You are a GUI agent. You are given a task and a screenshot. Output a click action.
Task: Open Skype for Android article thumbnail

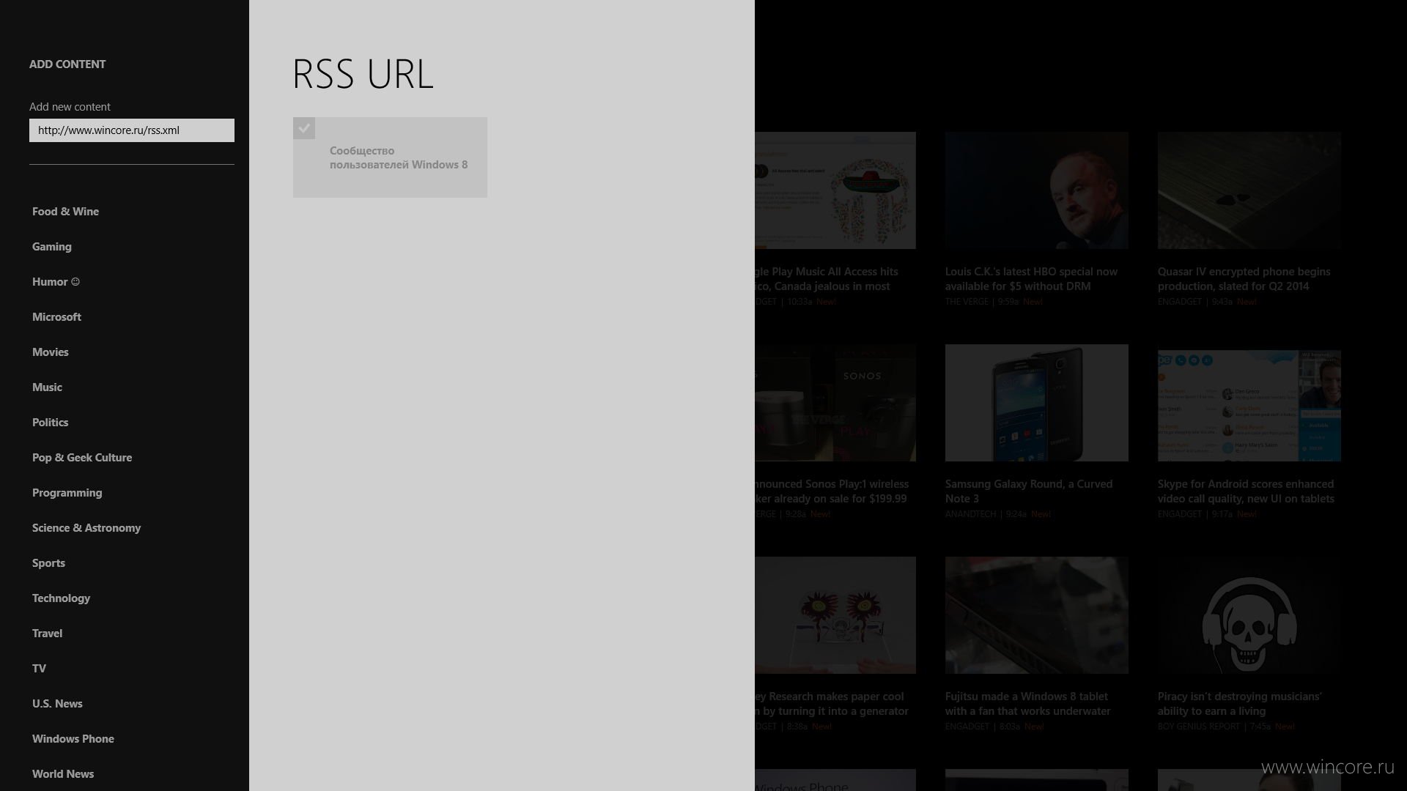tap(1249, 406)
